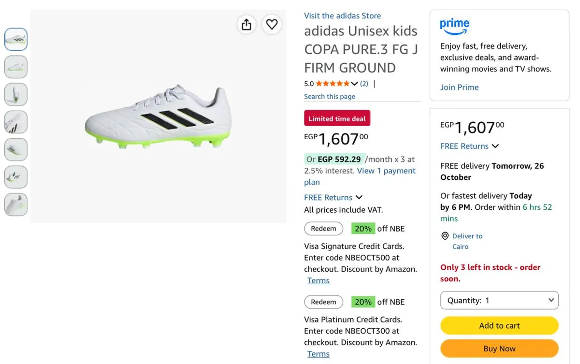Click the Buy Now button
The height and width of the screenshot is (364, 580).
[x=499, y=349]
